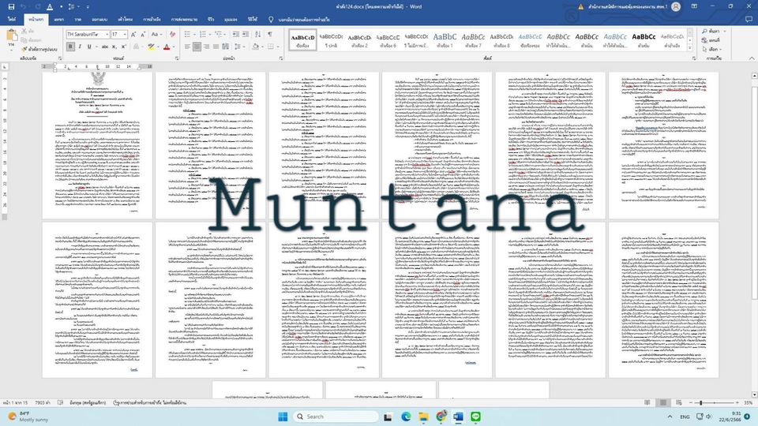
Task: Toggle show paragraph marks
Action: [270, 34]
